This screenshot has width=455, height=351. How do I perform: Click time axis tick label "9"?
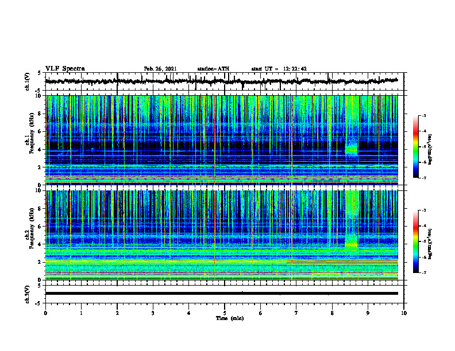point(368,313)
